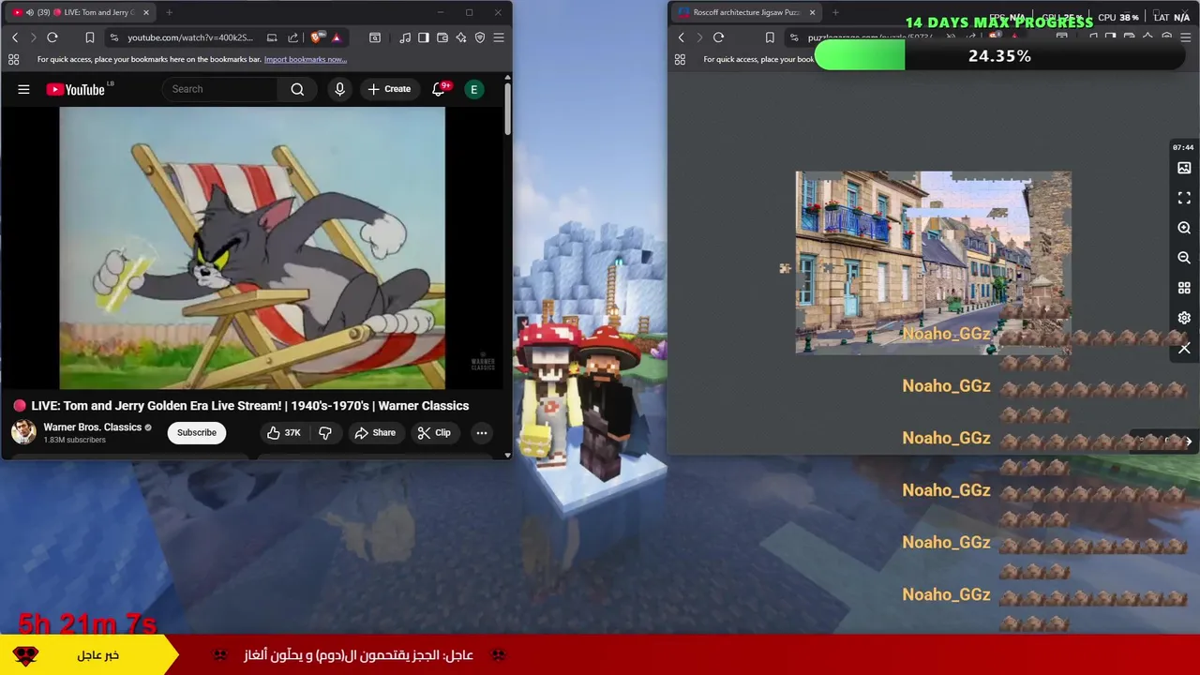
Task: Share the YouTube page link from address bar
Action: point(292,37)
